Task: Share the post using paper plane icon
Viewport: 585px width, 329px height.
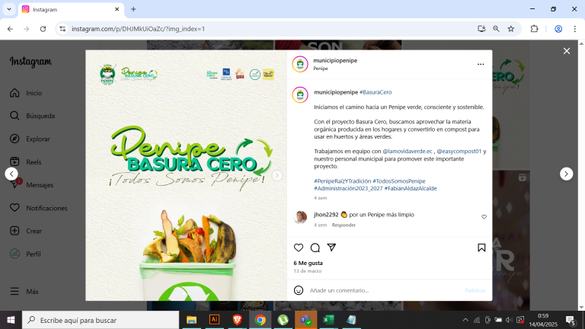Action: (x=331, y=248)
